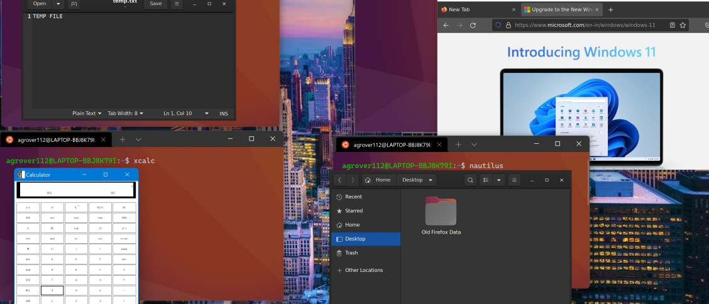The height and width of the screenshot is (304, 709).
Task: Expand the Plain Text language dropdown
Action: 87,114
